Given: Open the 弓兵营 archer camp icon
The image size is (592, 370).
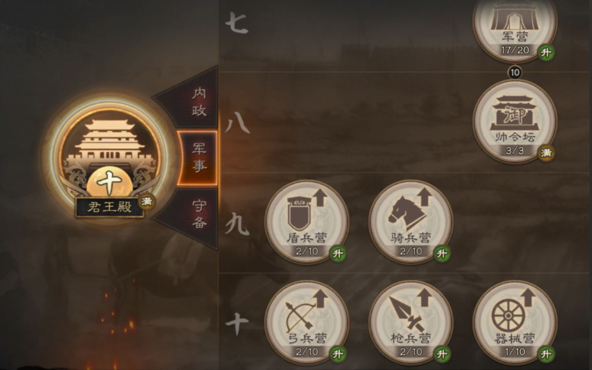Looking at the screenshot, I should 307,323.
